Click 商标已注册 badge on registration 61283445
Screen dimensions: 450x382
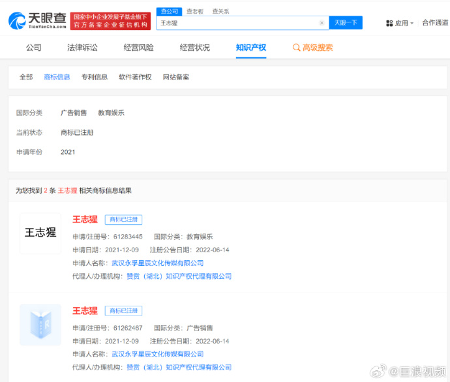(x=123, y=220)
